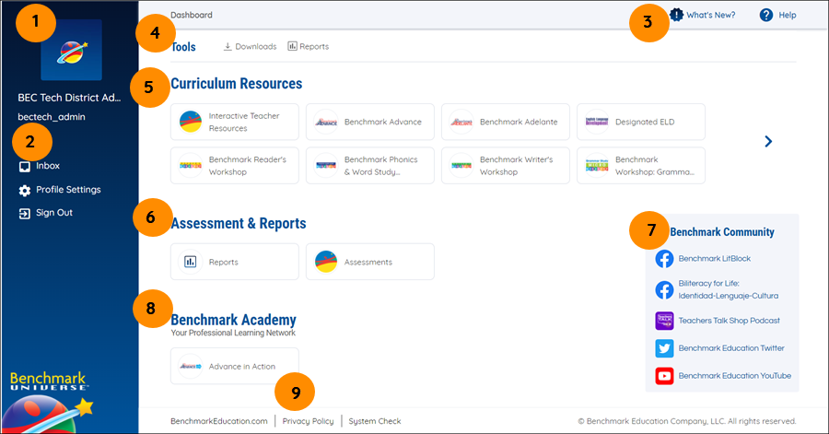Image resolution: width=829 pixels, height=434 pixels.
Task: Click Benchmark Reader's Workshop logo icon
Action: pos(191,166)
